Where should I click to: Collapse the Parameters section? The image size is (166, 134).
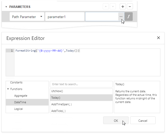(x=6, y=7)
